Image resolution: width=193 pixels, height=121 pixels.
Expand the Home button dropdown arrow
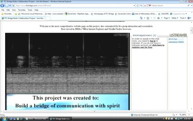pos(144,18)
